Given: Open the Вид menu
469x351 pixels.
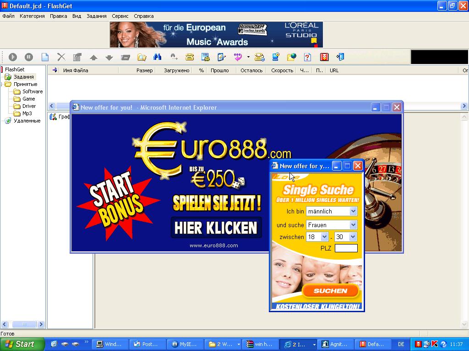Looking at the screenshot, I should click(x=76, y=16).
